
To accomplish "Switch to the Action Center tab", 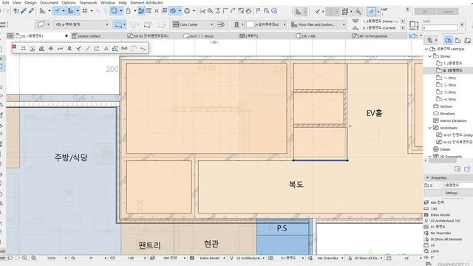I will click(86, 36).
